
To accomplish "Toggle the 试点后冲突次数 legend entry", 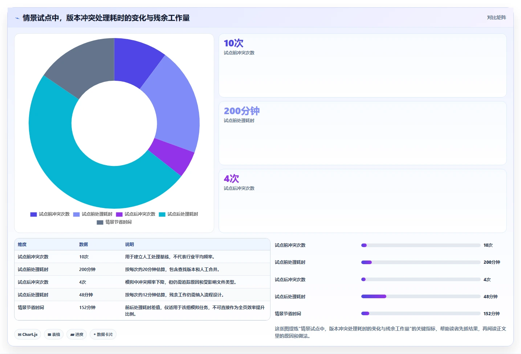I will (136, 214).
